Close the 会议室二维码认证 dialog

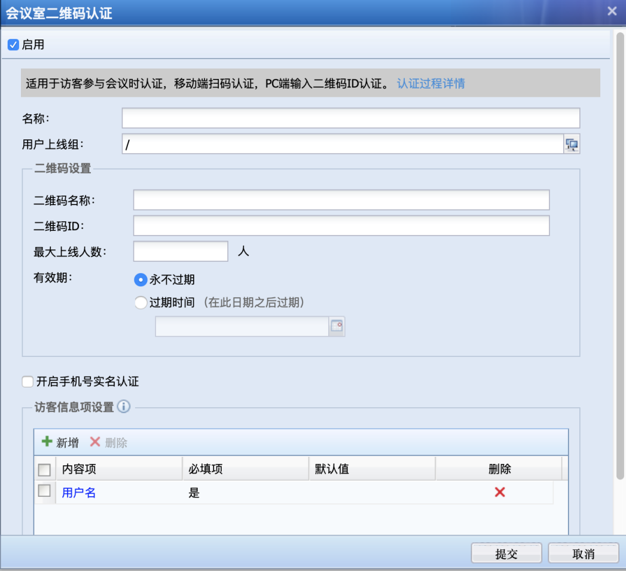[612, 11]
